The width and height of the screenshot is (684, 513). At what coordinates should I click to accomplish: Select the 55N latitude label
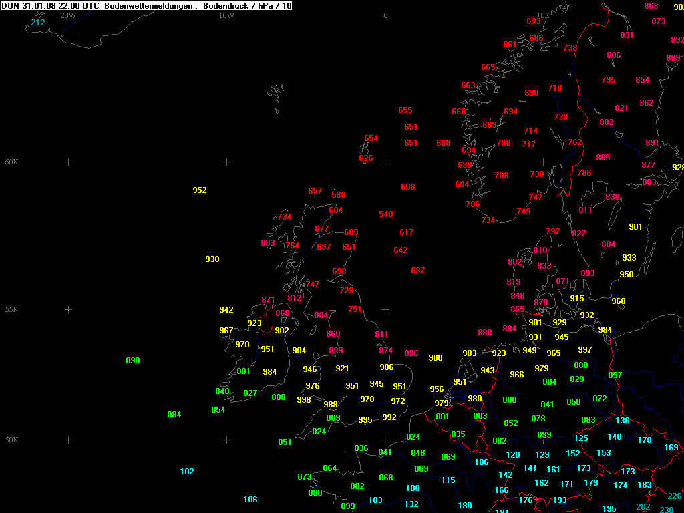[11, 310]
